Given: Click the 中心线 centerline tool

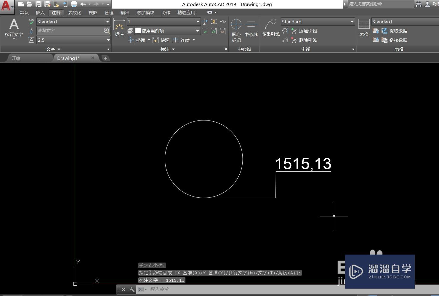Looking at the screenshot, I should 251,28.
